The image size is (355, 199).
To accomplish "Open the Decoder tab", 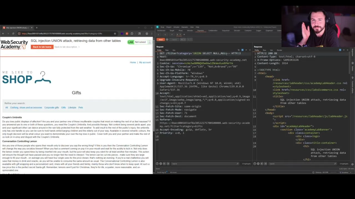I will [x=237, y=30].
